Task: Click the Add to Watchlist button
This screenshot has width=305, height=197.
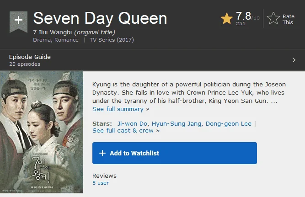Action: point(175,153)
